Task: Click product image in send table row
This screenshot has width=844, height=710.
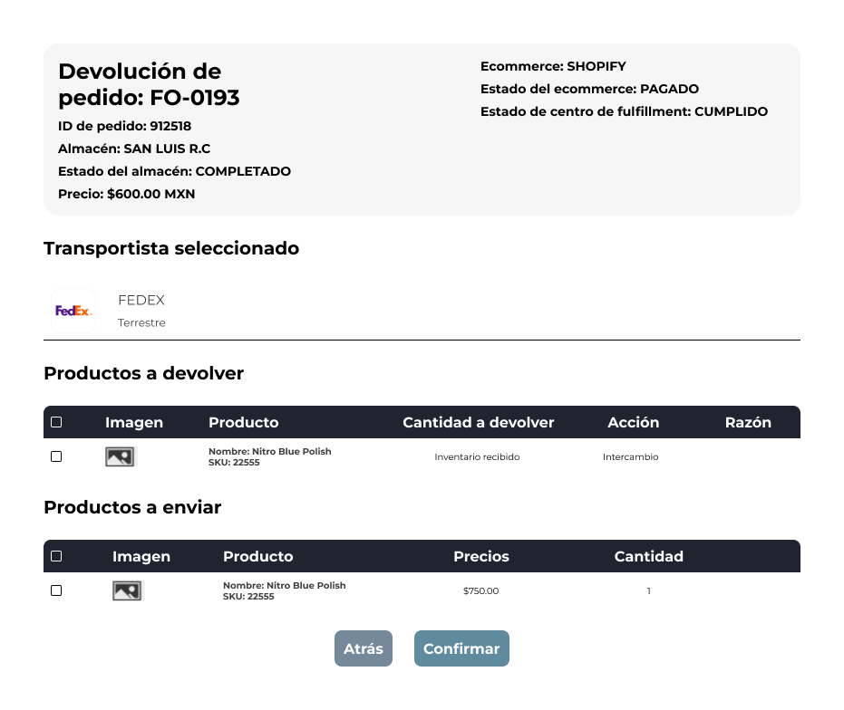Action: 127,591
